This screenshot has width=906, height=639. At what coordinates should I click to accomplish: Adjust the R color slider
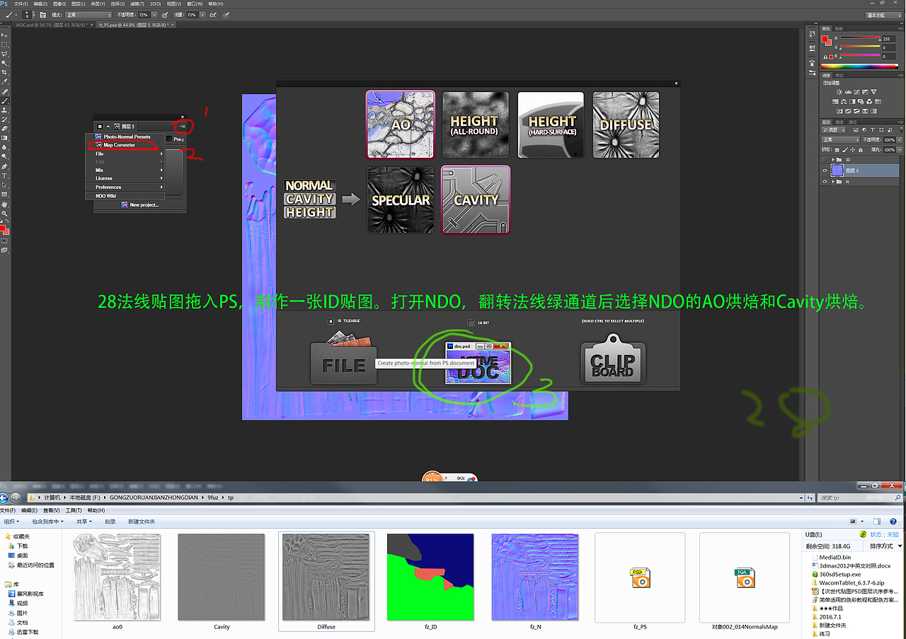(861, 38)
